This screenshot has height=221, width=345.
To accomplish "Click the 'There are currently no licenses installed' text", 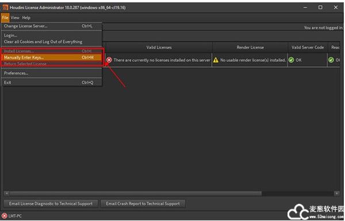I will coord(162,60).
